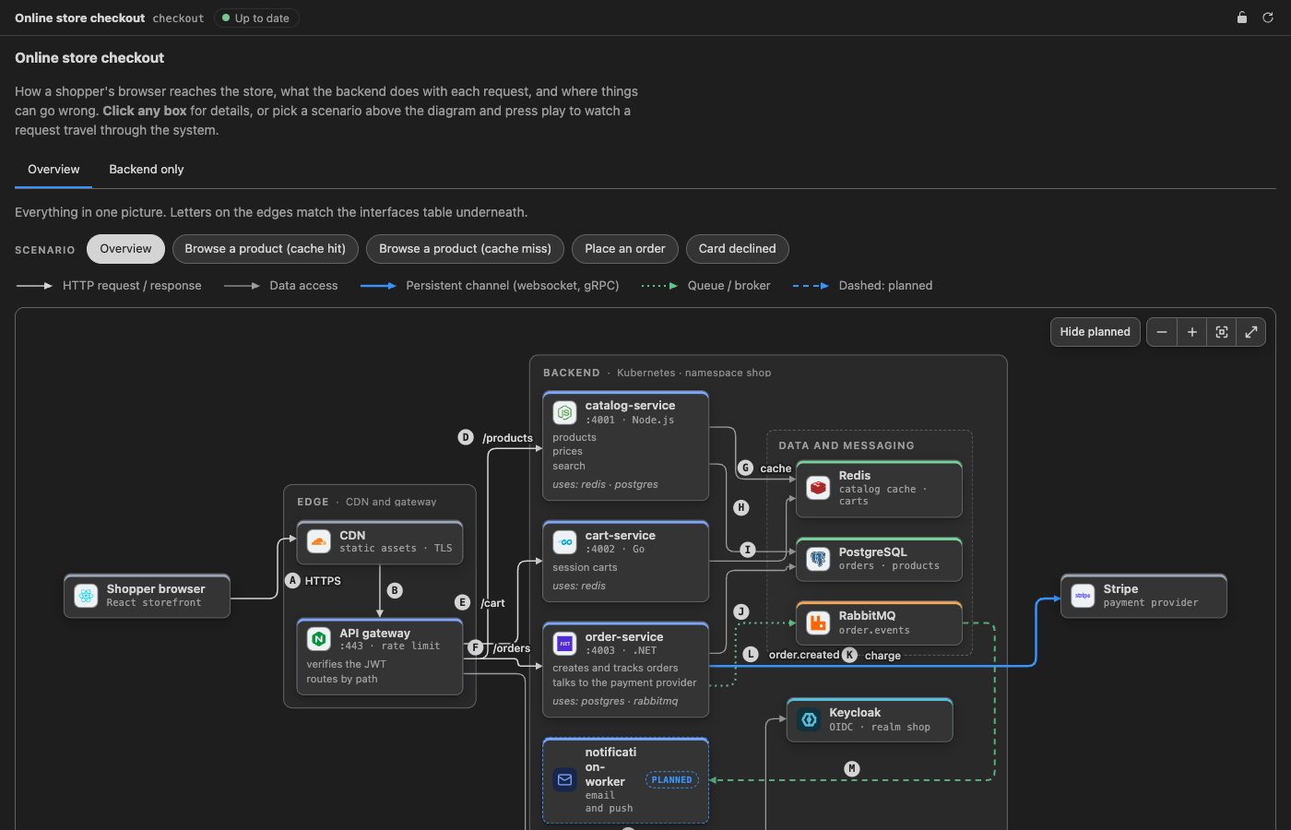Click edge marker F near /orders
Screen dimensions: 1291x830
pyautogui.click(x=476, y=647)
